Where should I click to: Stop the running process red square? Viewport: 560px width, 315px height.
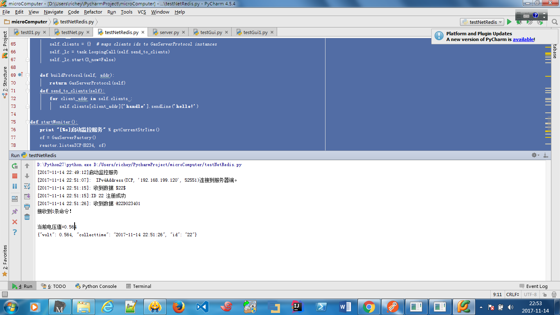click(15, 176)
